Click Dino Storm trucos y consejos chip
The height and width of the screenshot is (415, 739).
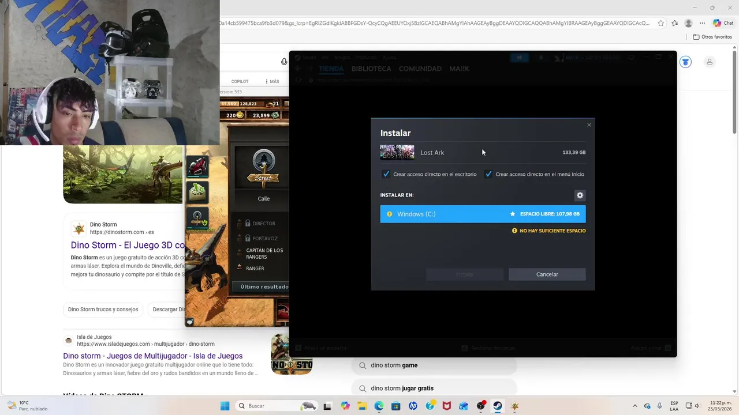coord(103,310)
